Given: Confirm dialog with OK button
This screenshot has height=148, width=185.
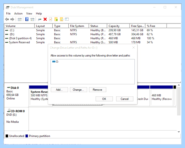Looking at the screenshot, I should [104, 99].
